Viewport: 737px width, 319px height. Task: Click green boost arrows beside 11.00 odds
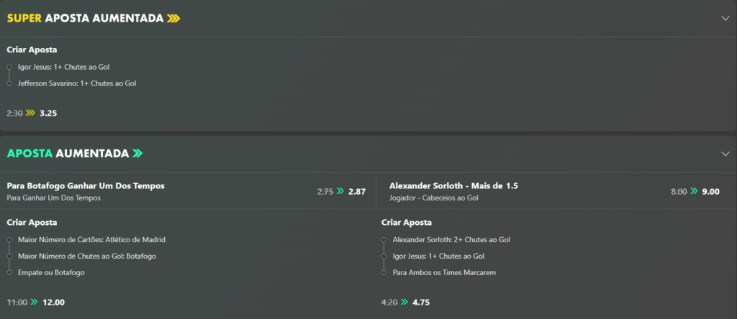point(34,302)
